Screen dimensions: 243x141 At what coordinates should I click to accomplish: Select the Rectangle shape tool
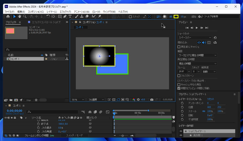(59, 17)
